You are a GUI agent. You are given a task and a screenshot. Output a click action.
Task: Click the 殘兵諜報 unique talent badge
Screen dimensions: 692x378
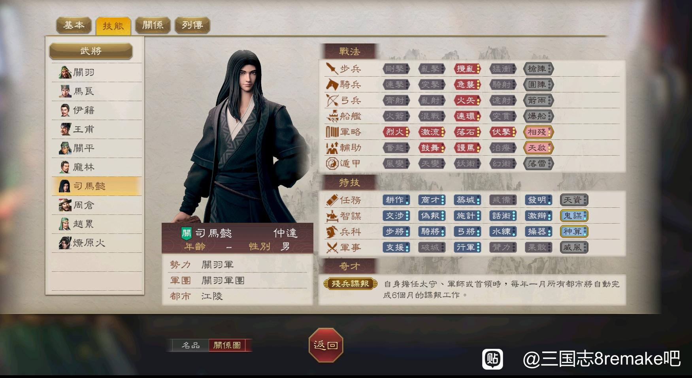(x=350, y=284)
